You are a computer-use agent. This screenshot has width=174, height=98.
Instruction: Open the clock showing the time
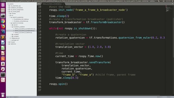[x=168, y=1]
